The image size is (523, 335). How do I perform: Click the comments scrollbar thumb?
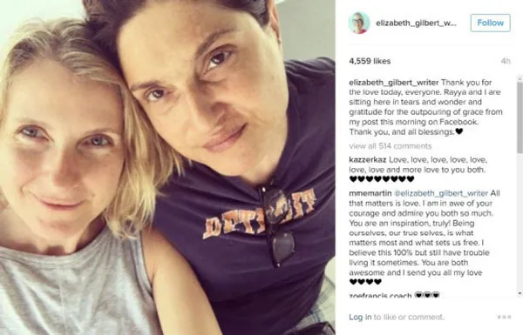click(520, 117)
